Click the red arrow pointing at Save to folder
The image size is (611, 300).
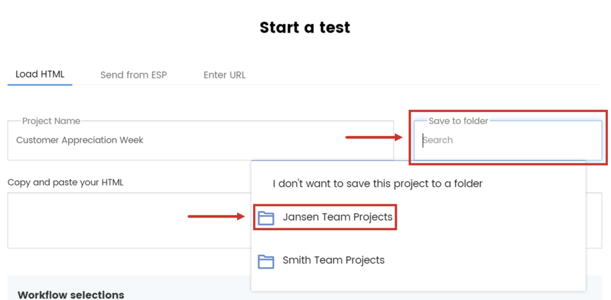pyautogui.click(x=374, y=137)
